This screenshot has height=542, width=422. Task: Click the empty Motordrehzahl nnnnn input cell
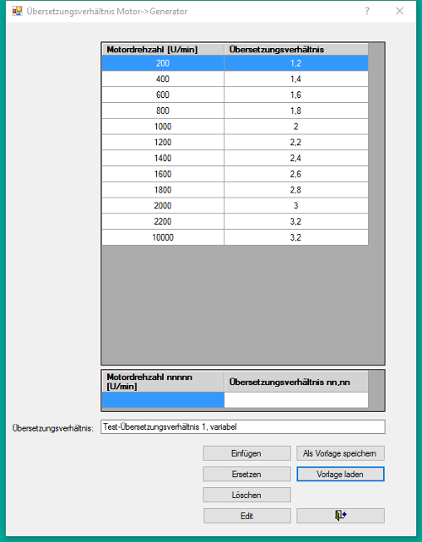click(x=163, y=400)
